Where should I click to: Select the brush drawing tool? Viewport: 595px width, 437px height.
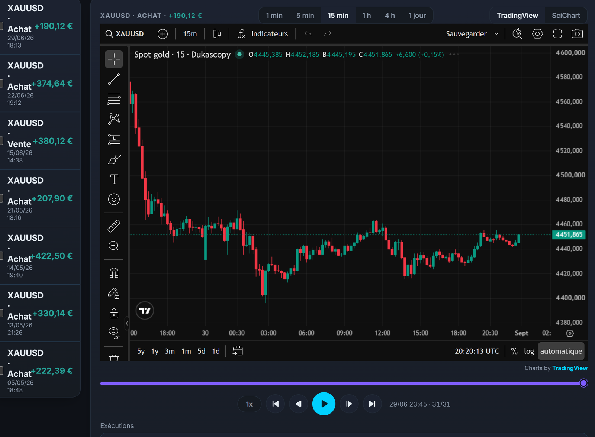tap(114, 159)
